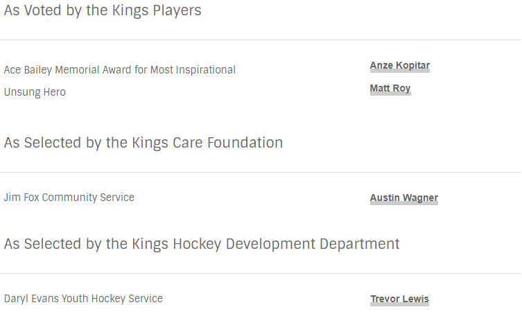Image resolution: width=522 pixels, height=314 pixels.
Task: Open the Most Inspirational award winner's link
Action: click(x=399, y=66)
